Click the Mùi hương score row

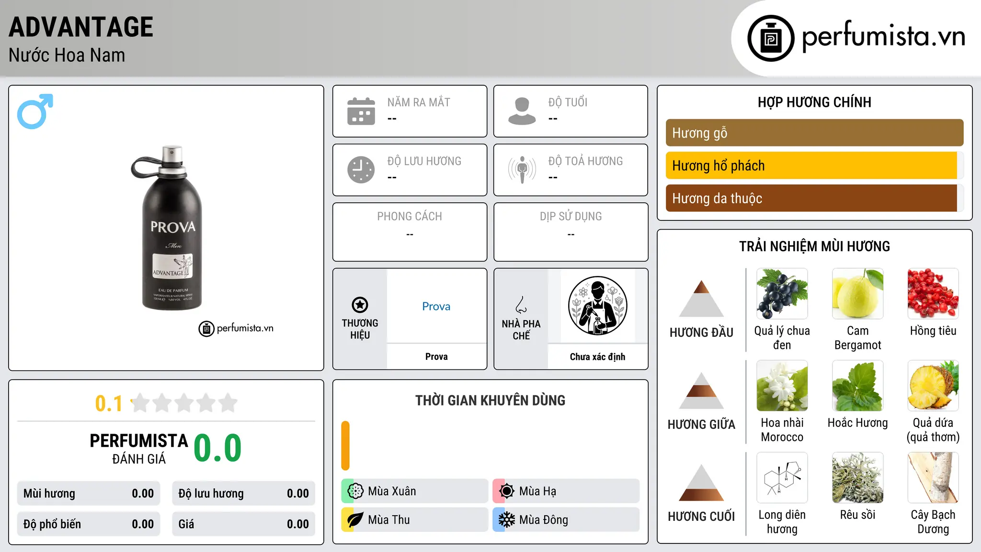89,494
